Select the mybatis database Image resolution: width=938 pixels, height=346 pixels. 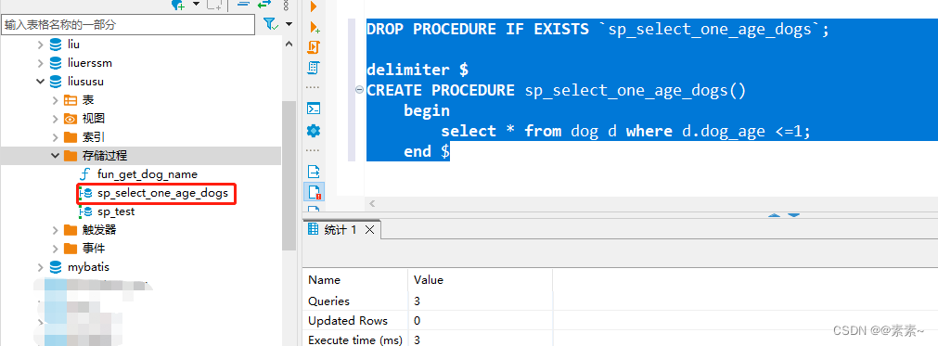[88, 267]
